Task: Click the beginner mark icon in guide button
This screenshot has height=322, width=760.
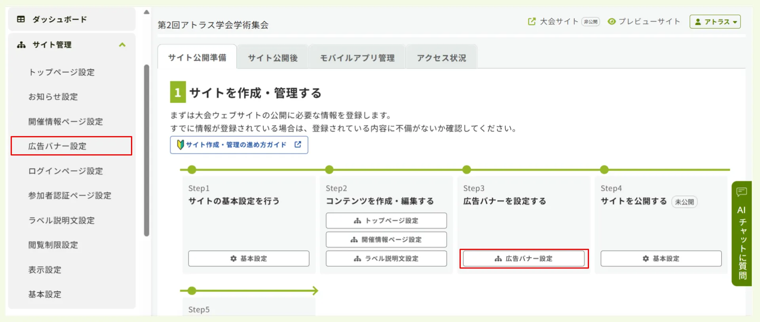Action: click(180, 145)
